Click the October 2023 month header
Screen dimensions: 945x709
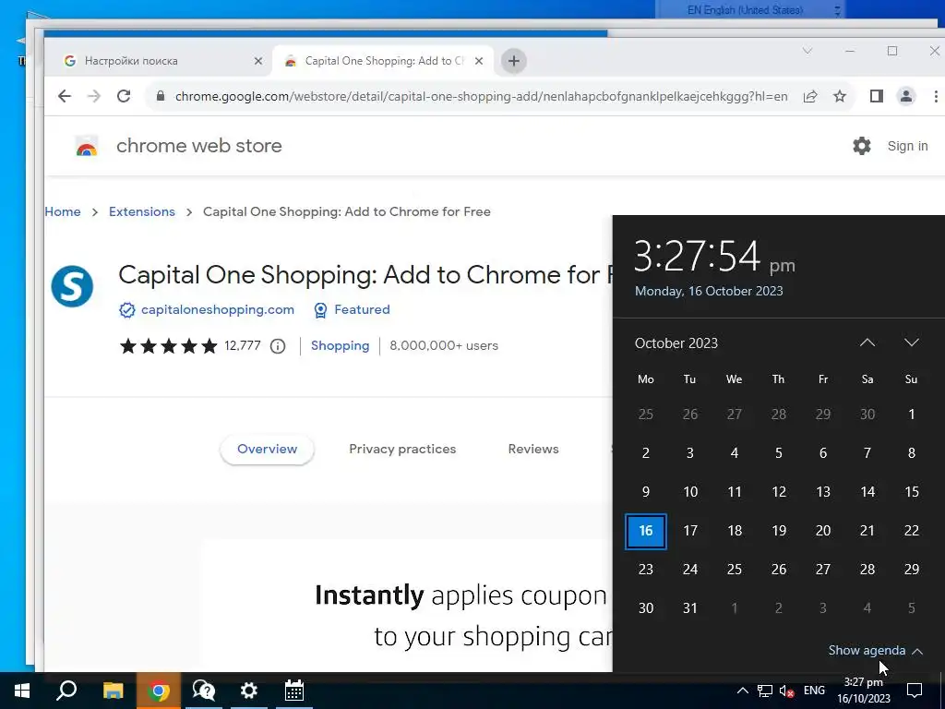[x=676, y=343]
